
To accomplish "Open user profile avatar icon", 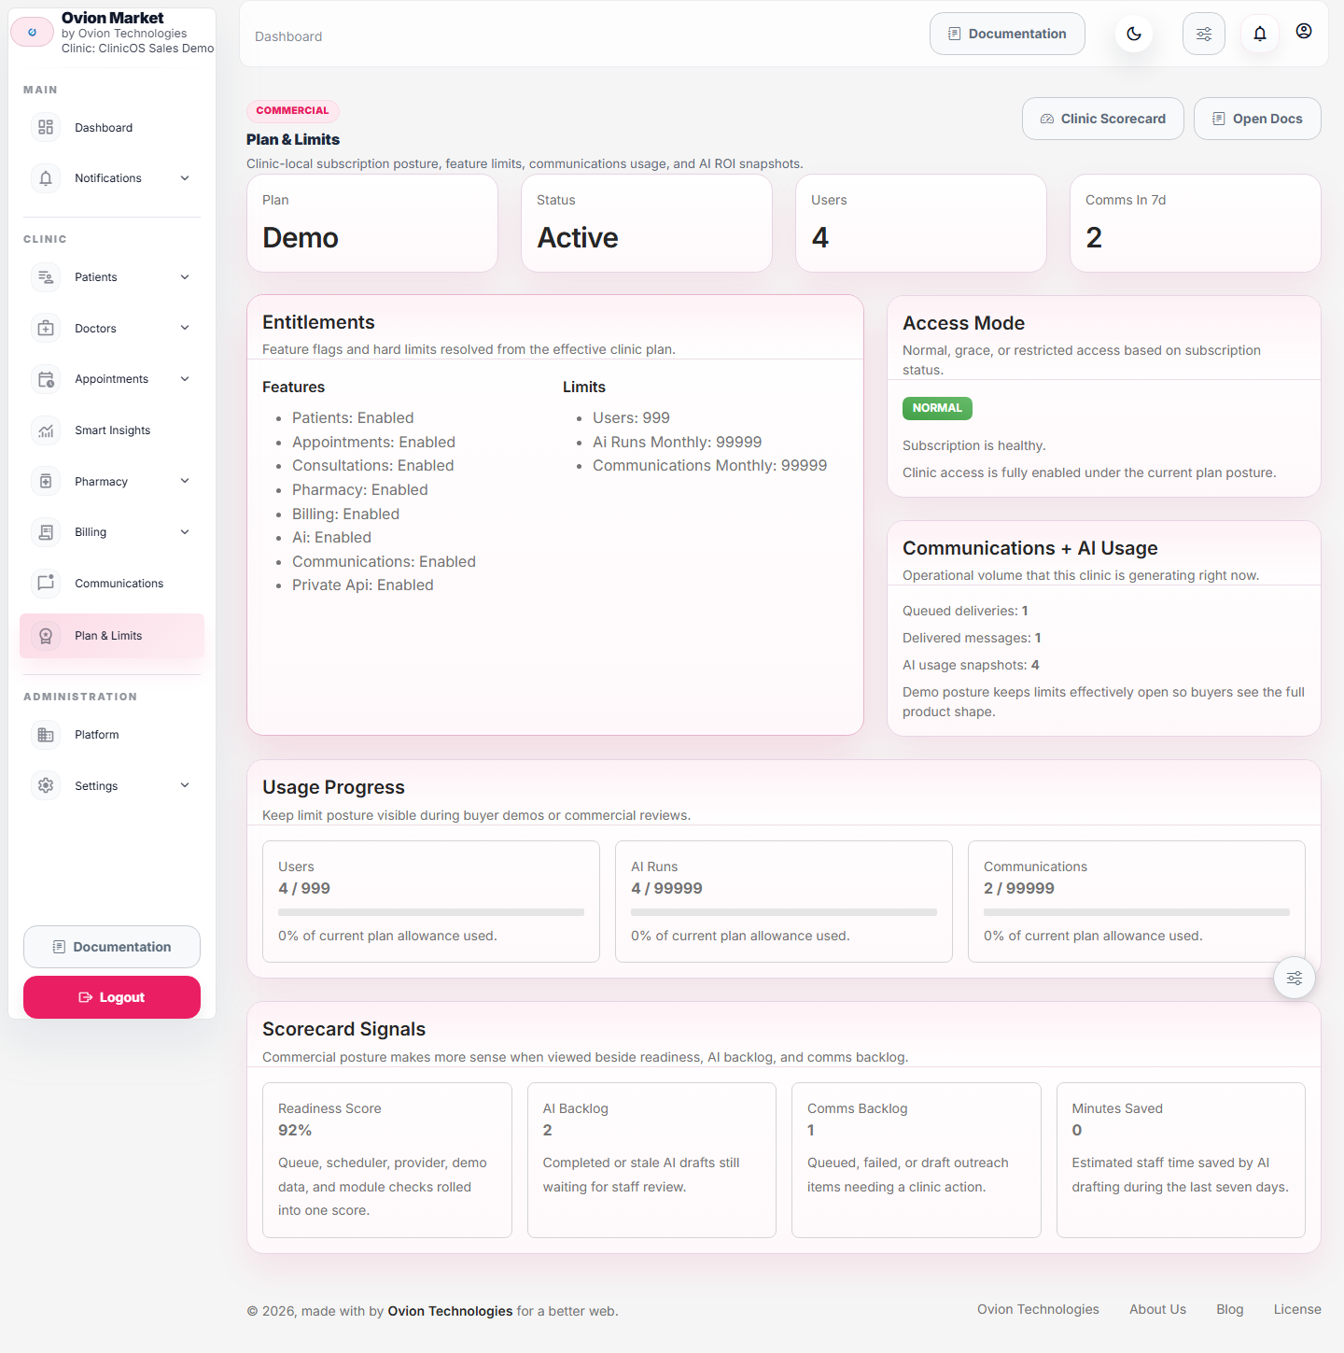I will (x=1304, y=31).
